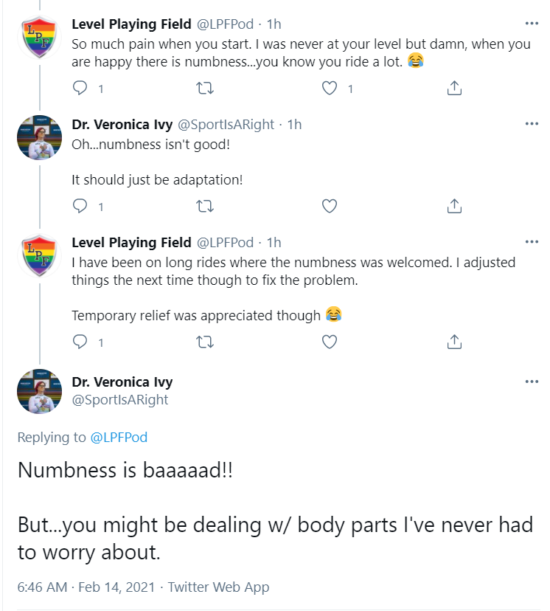The height and width of the screenshot is (611, 550).
Task: View Dr. Veronica Ivy avatar on main tweet
Action: click(x=39, y=391)
